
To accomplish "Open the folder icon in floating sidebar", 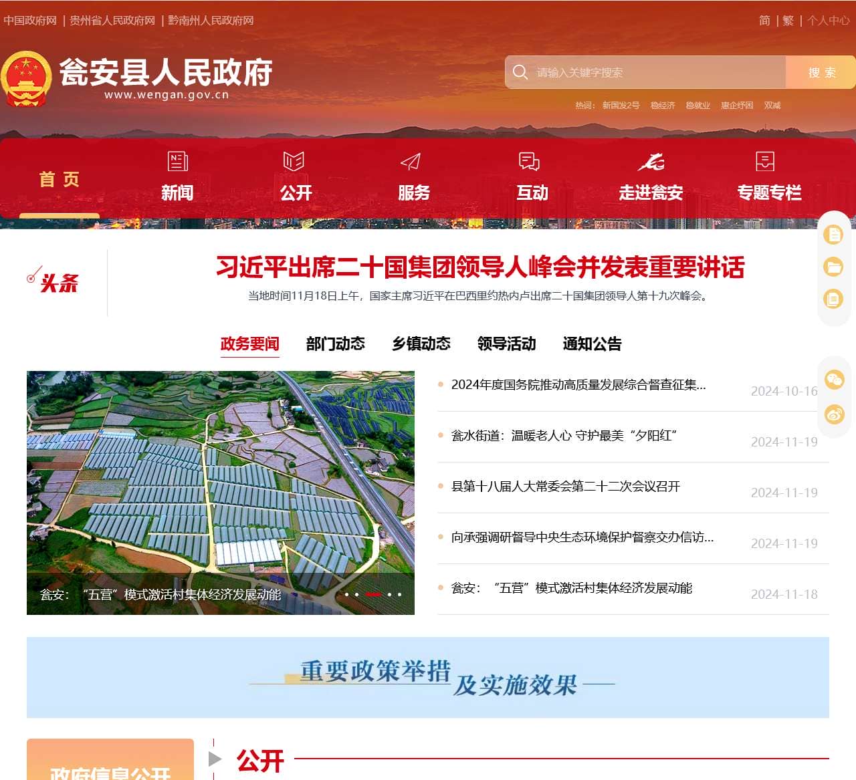I will (833, 267).
